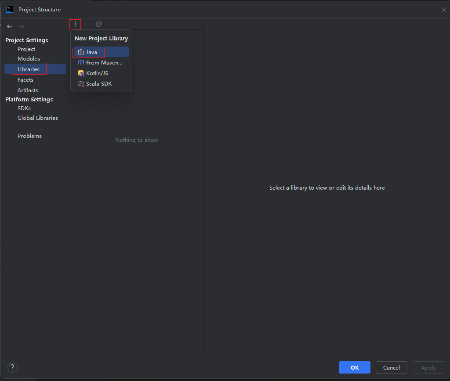Go forward with the right arrow

[x=21, y=26]
